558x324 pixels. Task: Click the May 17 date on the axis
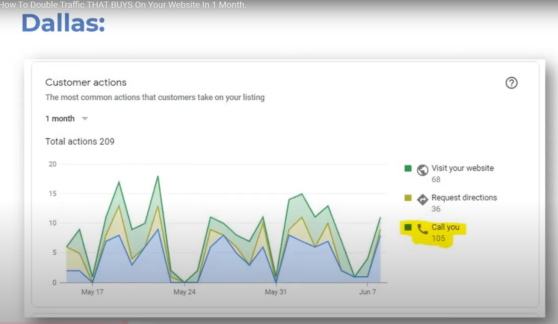coord(92,292)
